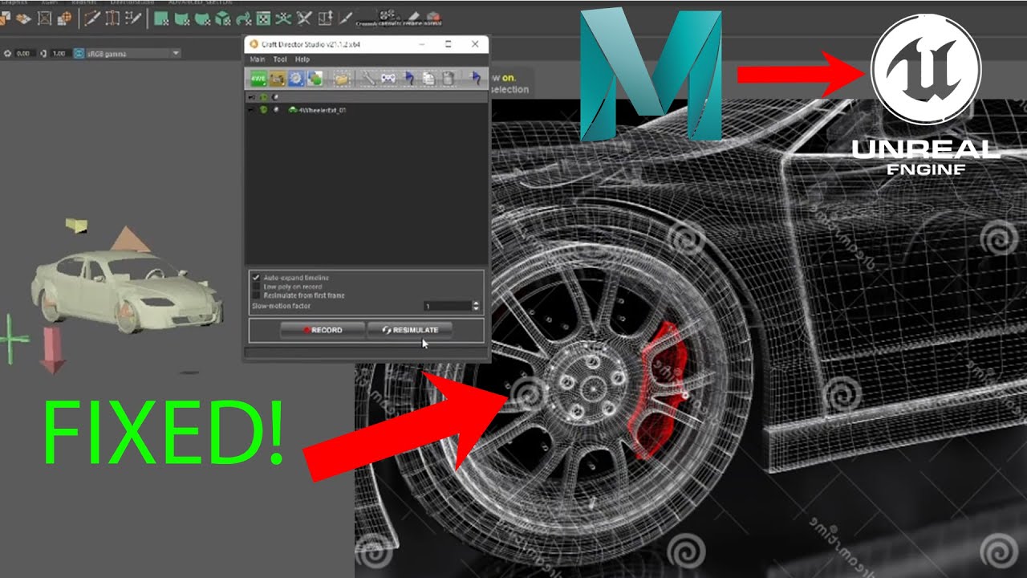Image resolution: width=1027 pixels, height=578 pixels.
Task: Click the green cross locator in viewport
Action: (12, 337)
